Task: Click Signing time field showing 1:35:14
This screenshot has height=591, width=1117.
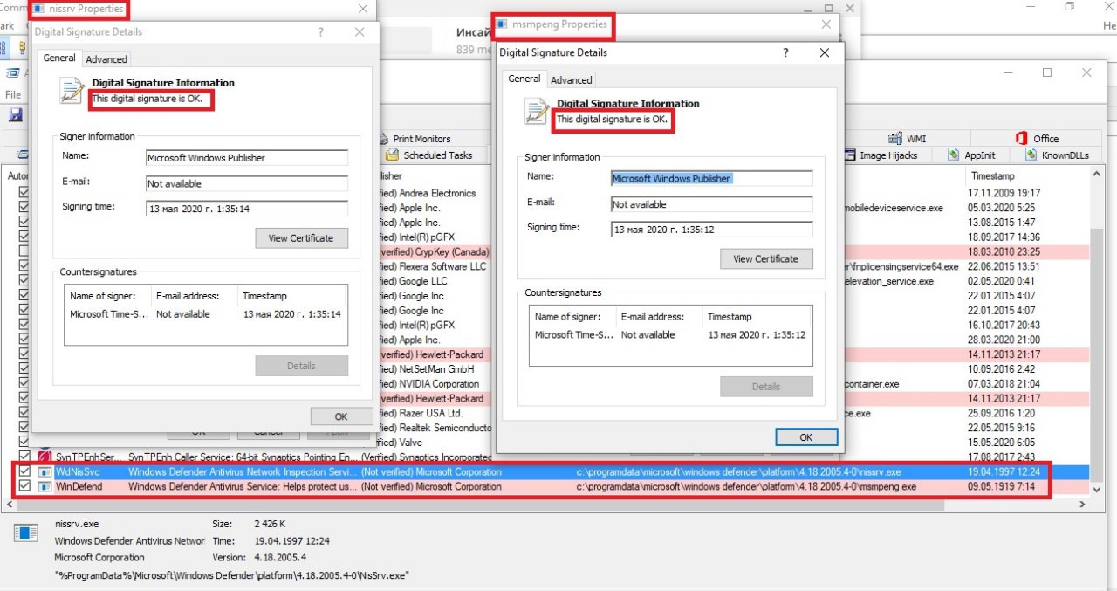Action: [x=247, y=209]
